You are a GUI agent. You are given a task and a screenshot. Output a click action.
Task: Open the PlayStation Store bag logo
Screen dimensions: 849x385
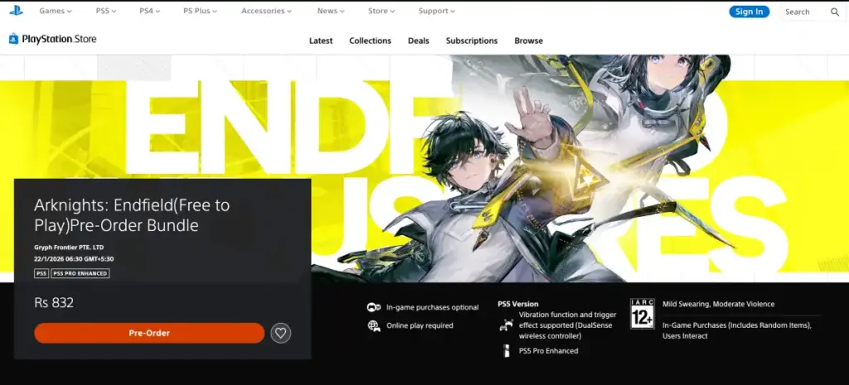coord(13,38)
